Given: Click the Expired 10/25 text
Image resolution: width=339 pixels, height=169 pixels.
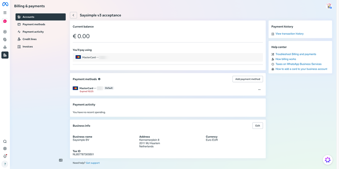Looking at the screenshot, I should click(87, 91).
